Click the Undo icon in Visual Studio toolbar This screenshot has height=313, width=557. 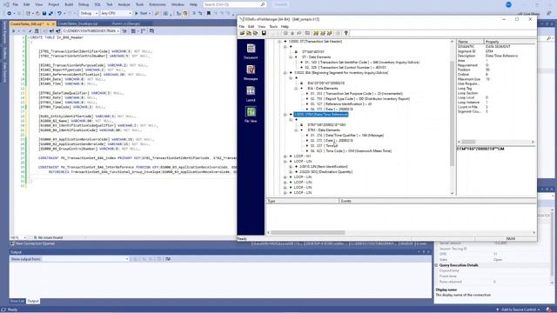tap(59, 13)
